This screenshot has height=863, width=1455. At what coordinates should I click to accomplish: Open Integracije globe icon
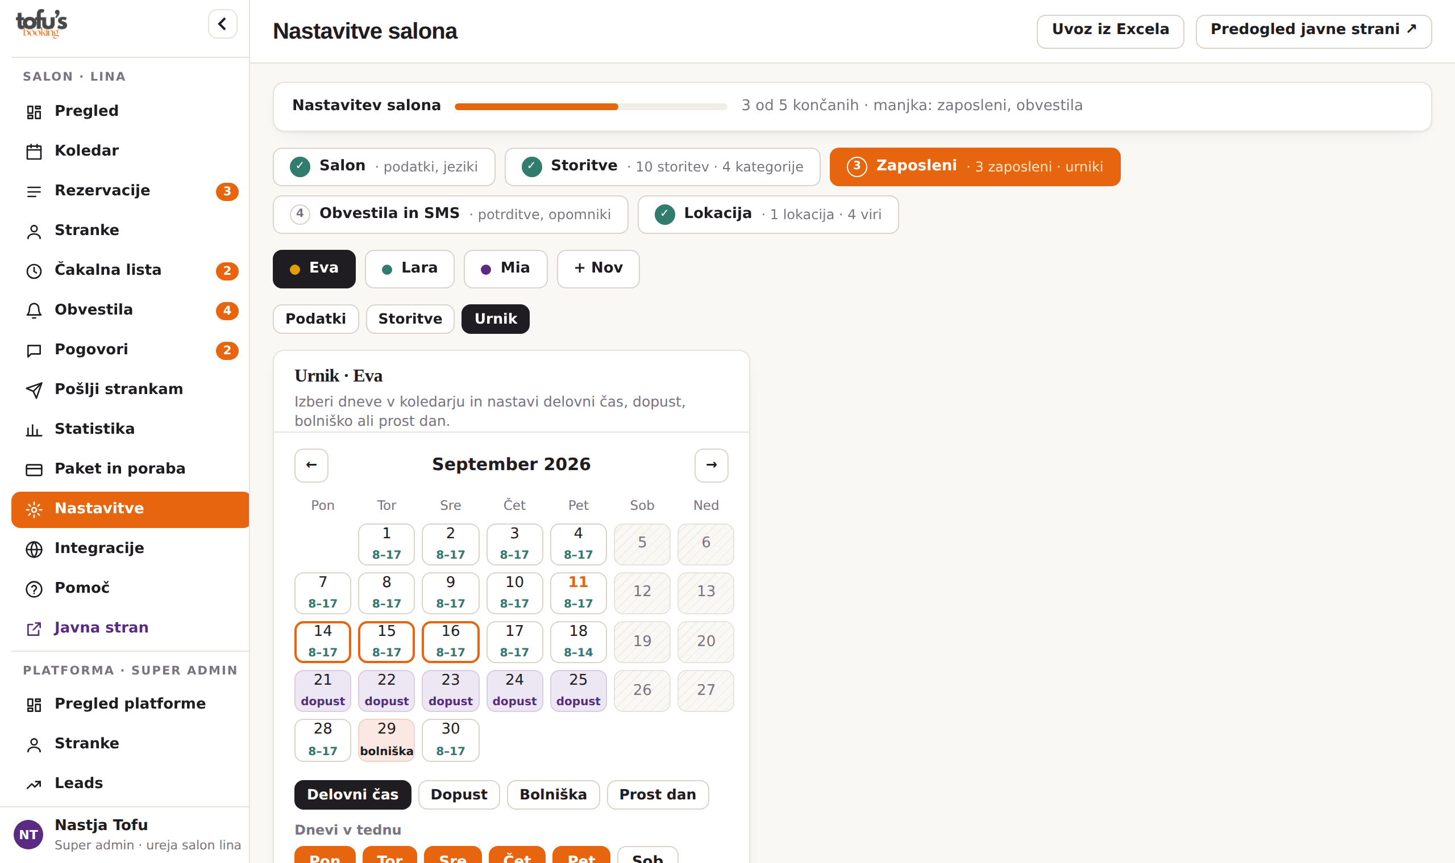coord(34,549)
